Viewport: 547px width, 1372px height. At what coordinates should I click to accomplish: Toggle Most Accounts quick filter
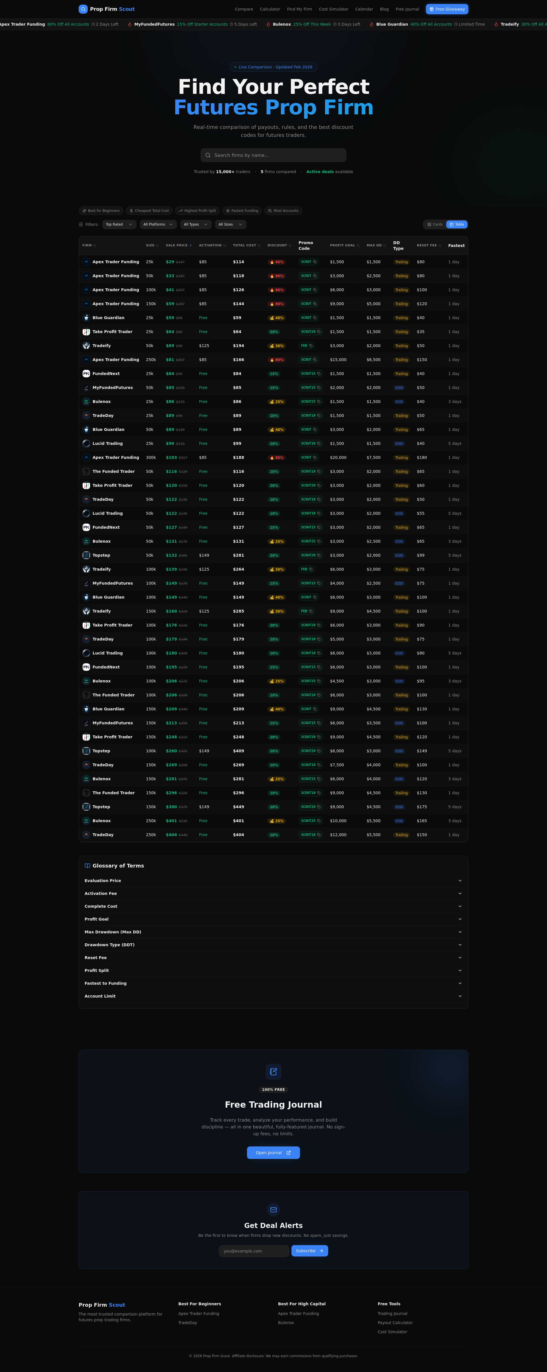pyautogui.click(x=283, y=211)
